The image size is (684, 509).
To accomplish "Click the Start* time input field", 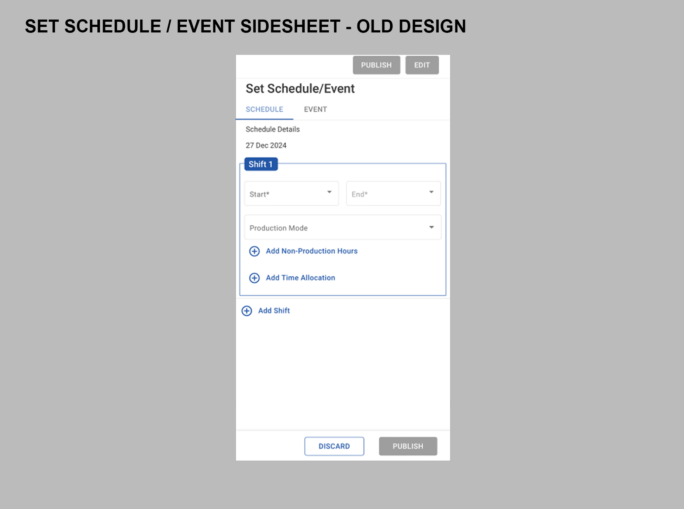I will pos(284,194).
